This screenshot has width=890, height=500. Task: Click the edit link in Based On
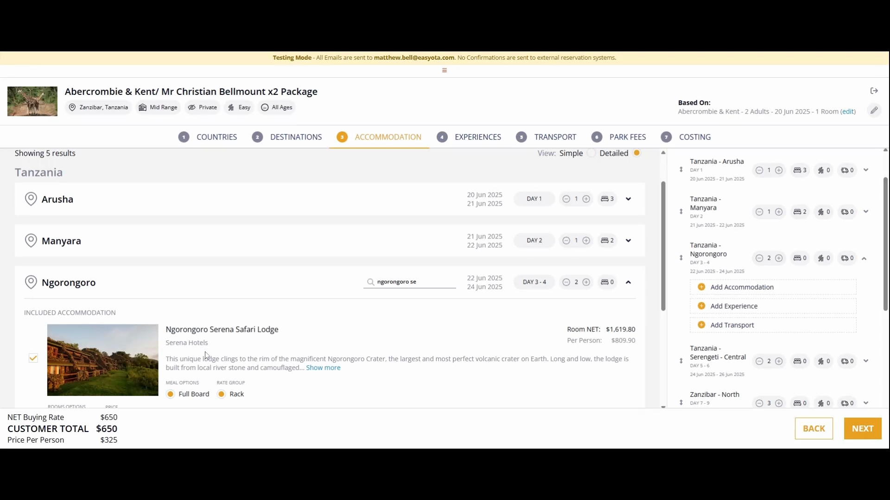848,112
